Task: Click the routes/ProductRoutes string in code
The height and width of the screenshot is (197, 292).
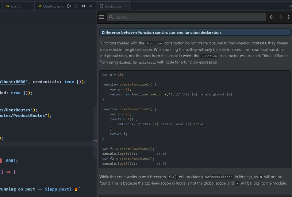Action: click(x=24, y=115)
